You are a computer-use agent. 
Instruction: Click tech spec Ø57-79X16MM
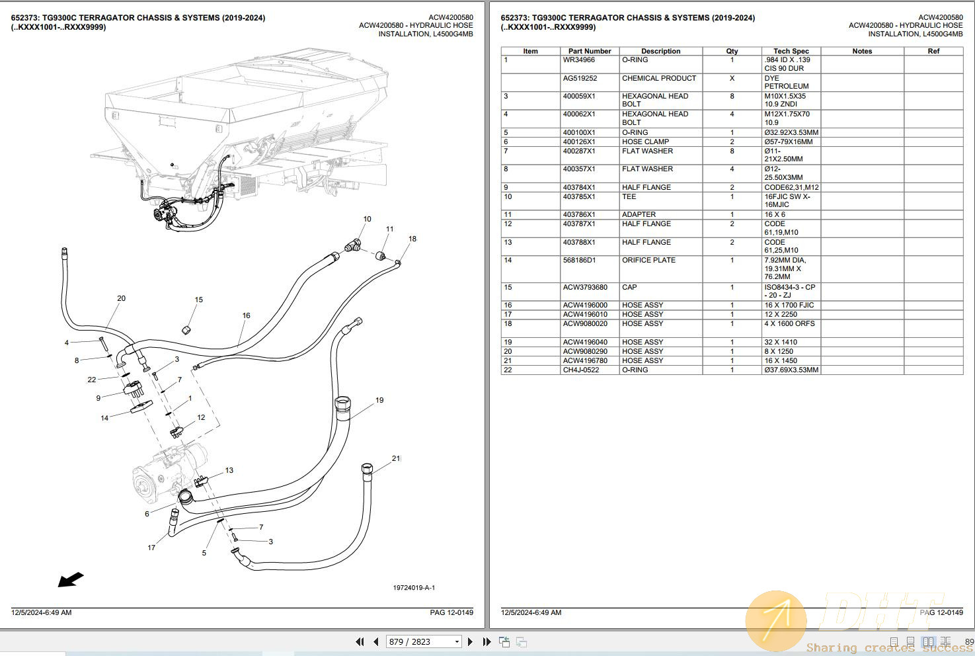pos(789,142)
